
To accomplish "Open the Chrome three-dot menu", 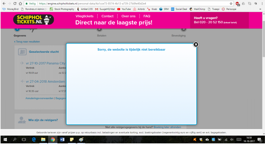I will pos(262,4).
